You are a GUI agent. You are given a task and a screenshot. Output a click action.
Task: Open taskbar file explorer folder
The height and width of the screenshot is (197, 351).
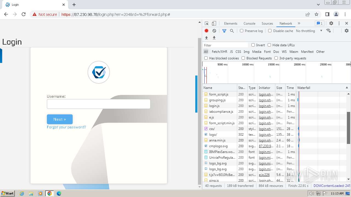[x=31, y=193]
